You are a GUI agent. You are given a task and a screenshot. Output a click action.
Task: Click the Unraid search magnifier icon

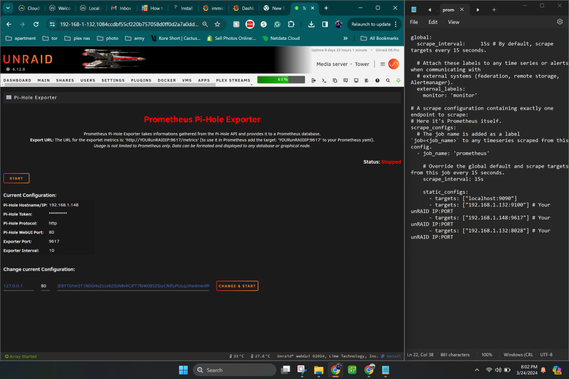[388, 81]
